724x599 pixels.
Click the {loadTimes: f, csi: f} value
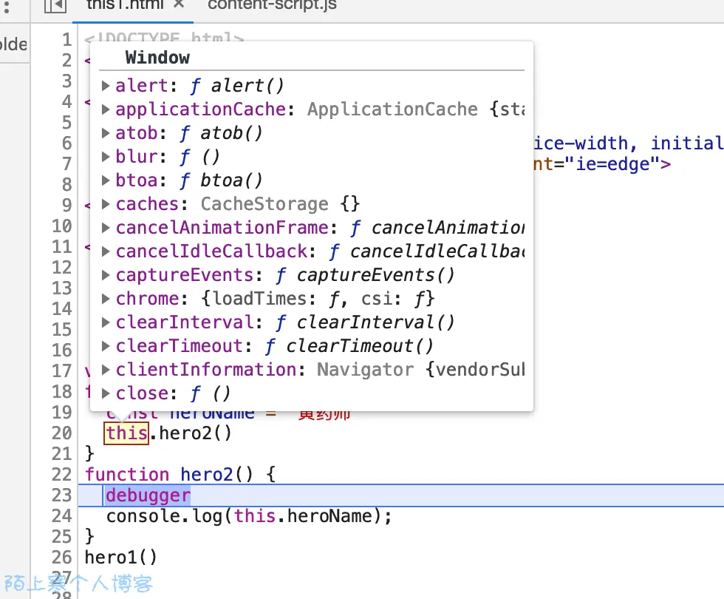[x=318, y=299]
